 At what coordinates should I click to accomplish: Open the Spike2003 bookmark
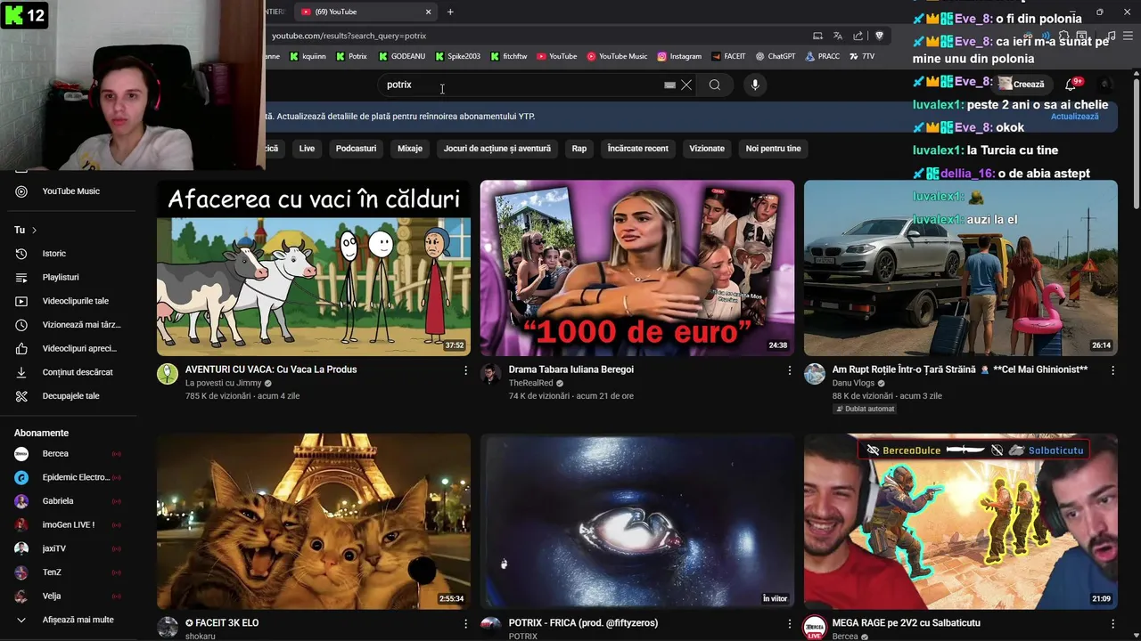pos(458,56)
